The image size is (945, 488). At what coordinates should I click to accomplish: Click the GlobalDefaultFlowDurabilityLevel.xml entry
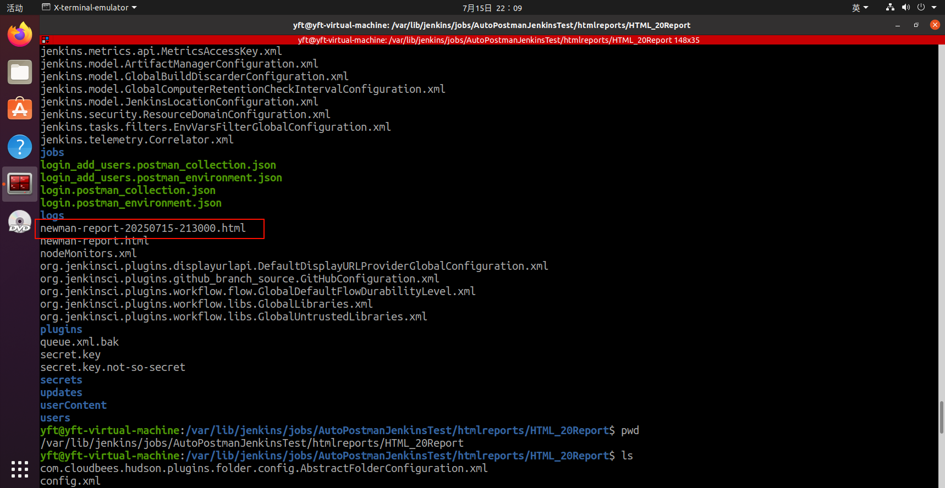tap(258, 291)
